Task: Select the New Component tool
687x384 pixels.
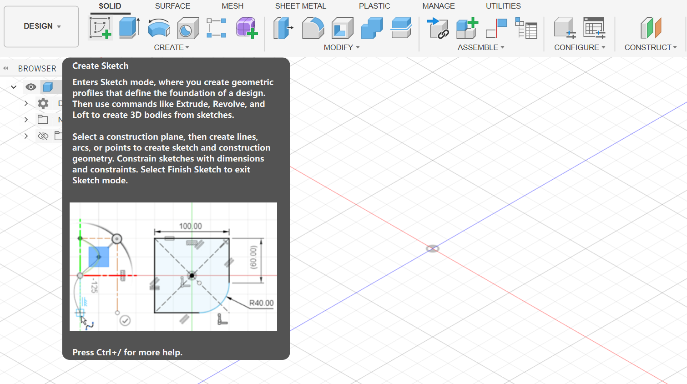Action: pos(467,28)
